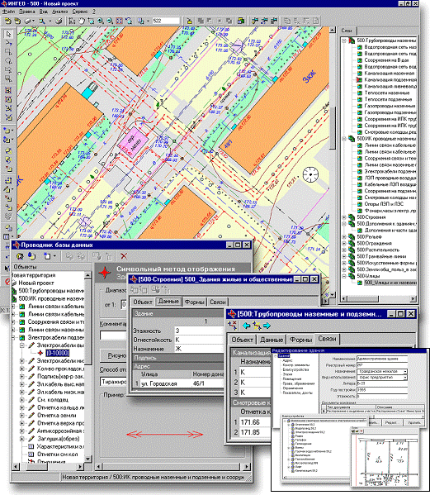Click the red delete X in Проводник toolbar

(124, 256)
